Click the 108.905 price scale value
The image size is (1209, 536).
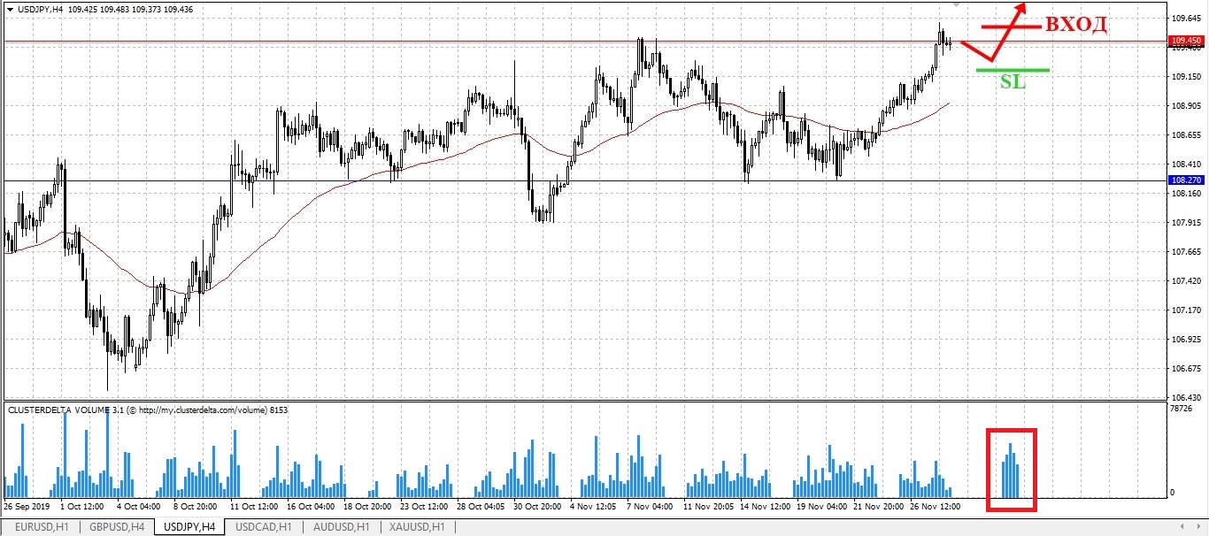pos(1186,106)
